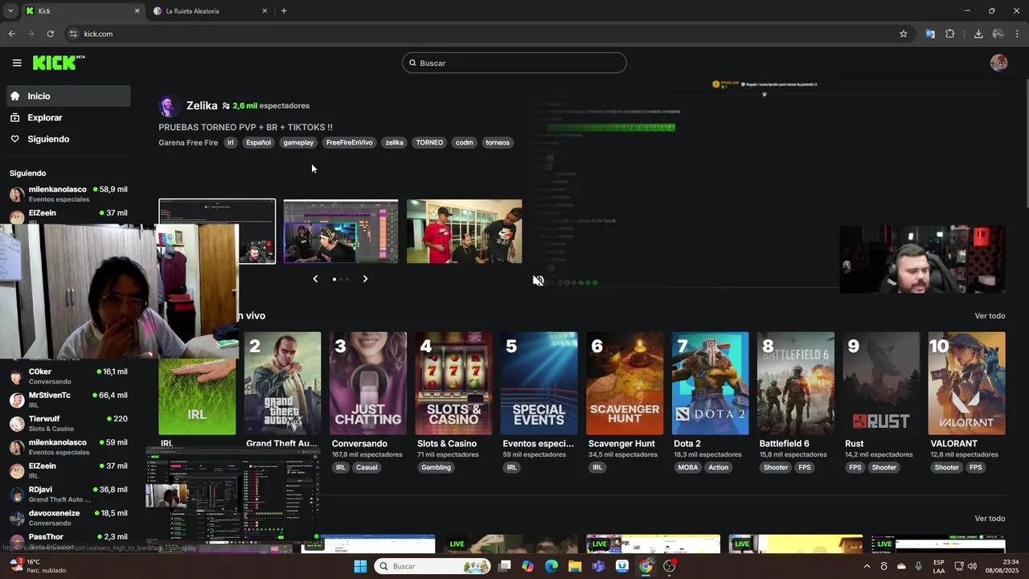
Task: Open VALORANT category card
Action: (x=966, y=384)
